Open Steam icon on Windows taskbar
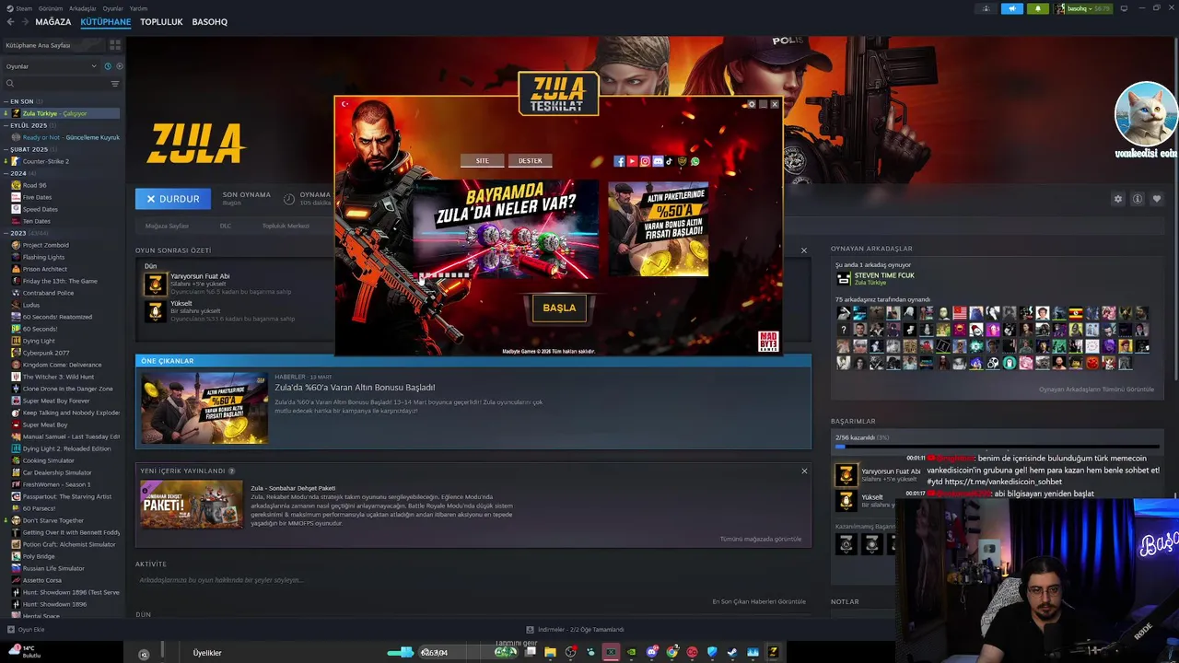The height and width of the screenshot is (663, 1179). (x=732, y=652)
